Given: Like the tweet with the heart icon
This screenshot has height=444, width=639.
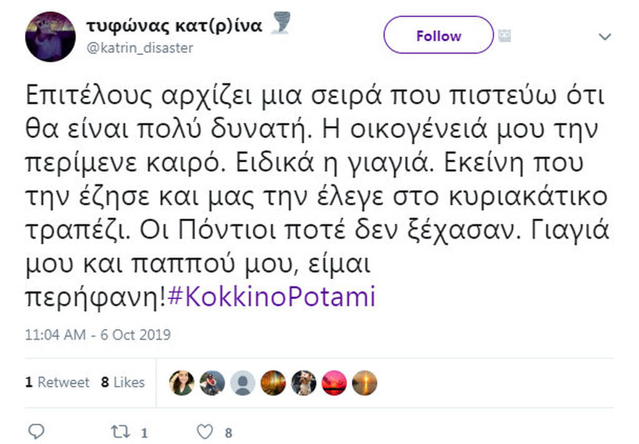Looking at the screenshot, I should [204, 431].
